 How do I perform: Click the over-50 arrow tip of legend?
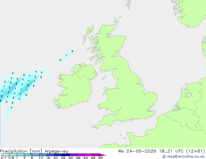pyautogui.click(x=103, y=155)
